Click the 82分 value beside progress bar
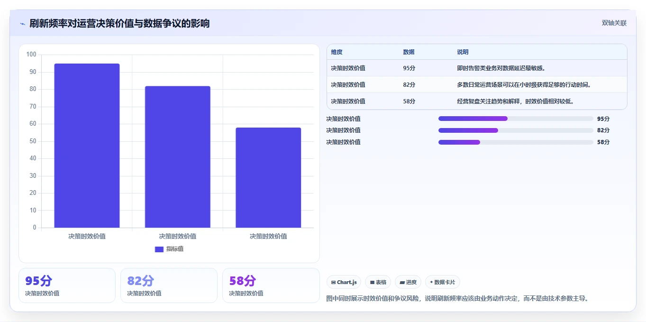This screenshot has height=322, width=646. pyautogui.click(x=603, y=130)
